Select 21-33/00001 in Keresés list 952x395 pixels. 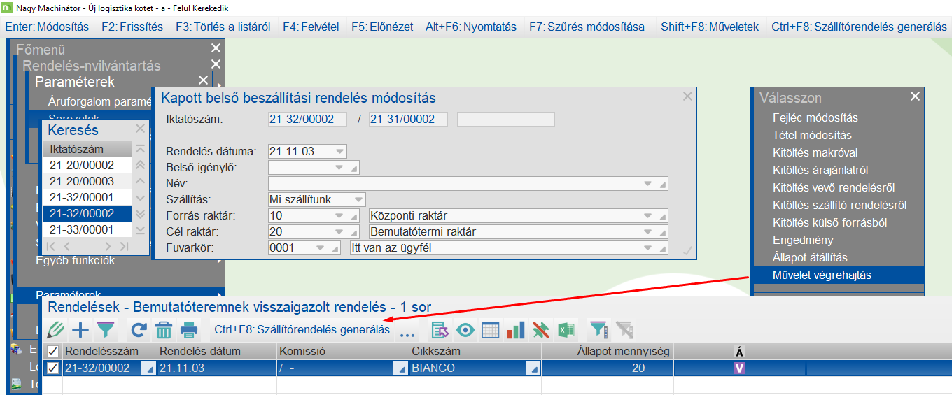[x=87, y=229]
